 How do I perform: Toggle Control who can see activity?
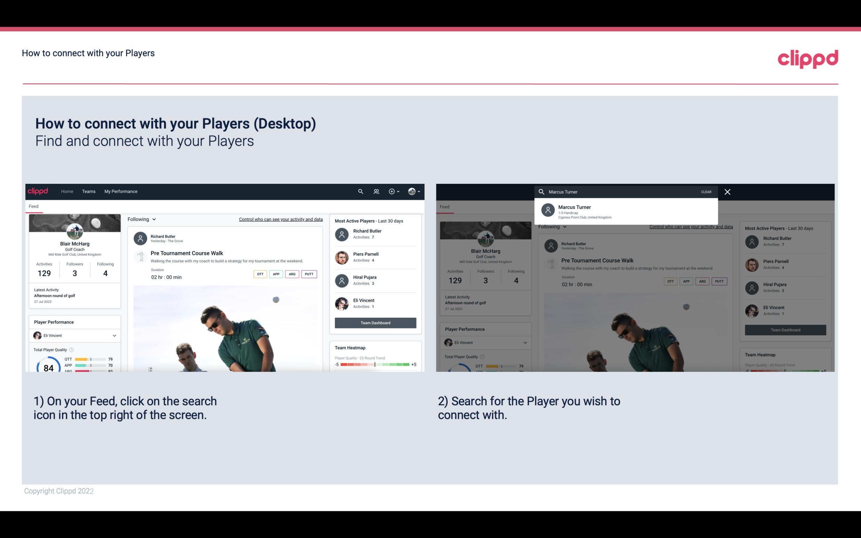(x=280, y=219)
